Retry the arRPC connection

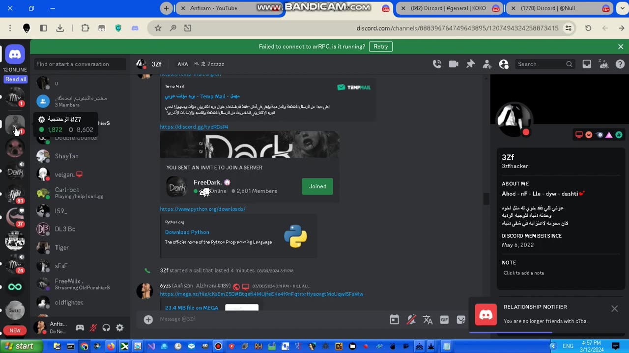(x=381, y=47)
